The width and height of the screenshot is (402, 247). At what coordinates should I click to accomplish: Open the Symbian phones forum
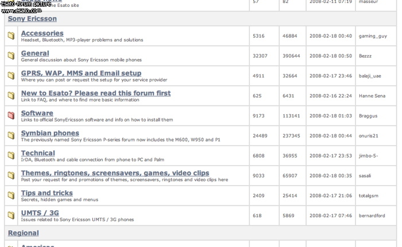point(50,133)
